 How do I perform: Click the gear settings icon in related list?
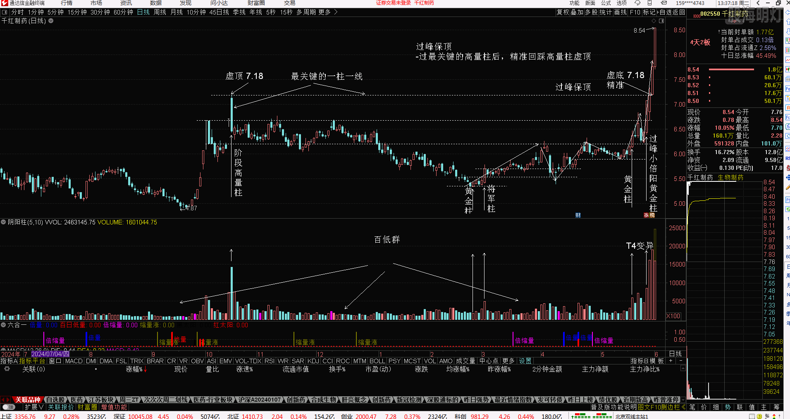[x=7, y=369]
